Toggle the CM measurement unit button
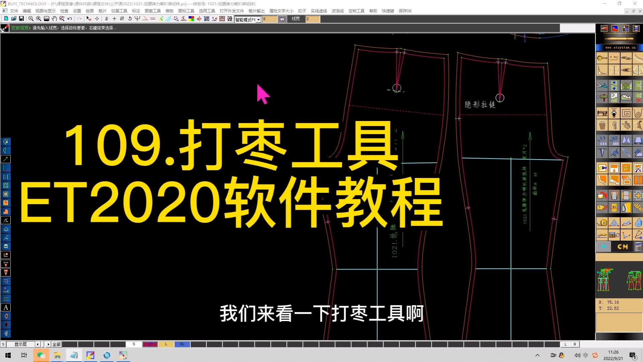This screenshot has height=362, width=643. pyautogui.click(x=622, y=247)
